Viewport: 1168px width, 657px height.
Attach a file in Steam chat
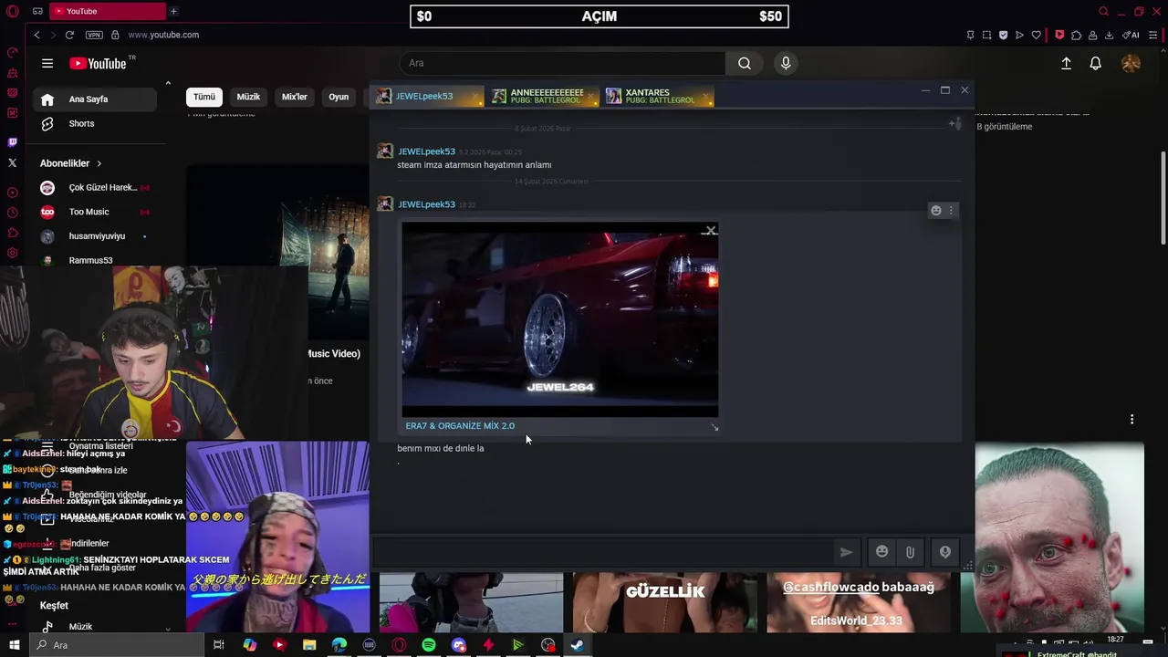910,552
